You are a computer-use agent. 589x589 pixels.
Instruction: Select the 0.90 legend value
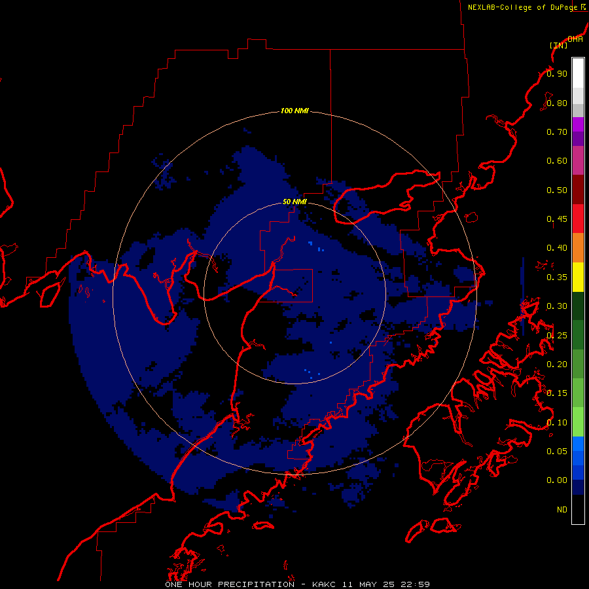click(557, 73)
